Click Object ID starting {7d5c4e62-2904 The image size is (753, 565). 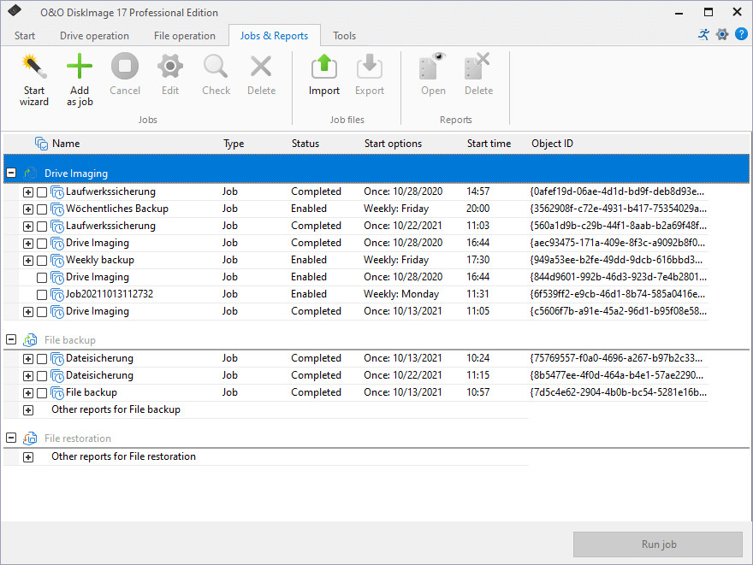[x=618, y=392]
